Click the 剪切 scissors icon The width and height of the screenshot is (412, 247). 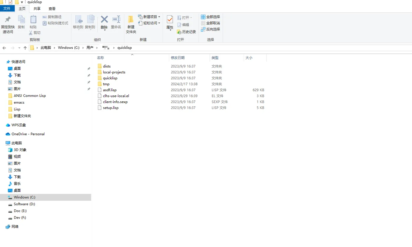[x=30, y=33]
